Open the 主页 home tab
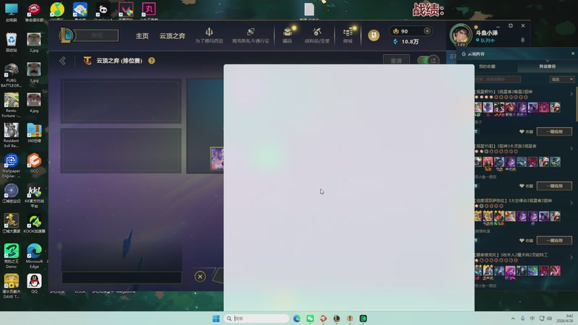The height and width of the screenshot is (325, 578). click(142, 36)
